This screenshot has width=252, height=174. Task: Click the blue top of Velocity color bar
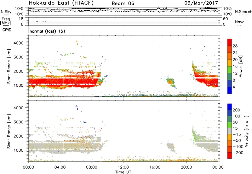tap(230, 107)
